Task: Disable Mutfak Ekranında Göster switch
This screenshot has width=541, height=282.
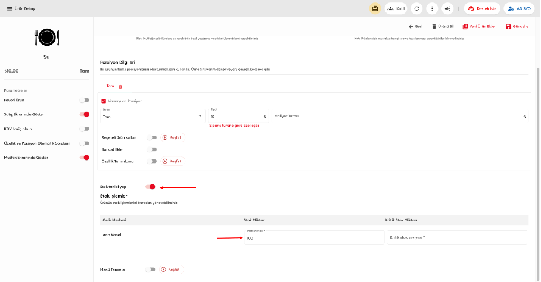Action: tap(85, 158)
